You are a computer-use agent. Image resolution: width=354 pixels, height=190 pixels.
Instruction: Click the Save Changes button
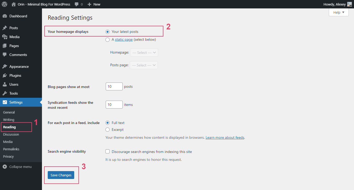(61, 175)
